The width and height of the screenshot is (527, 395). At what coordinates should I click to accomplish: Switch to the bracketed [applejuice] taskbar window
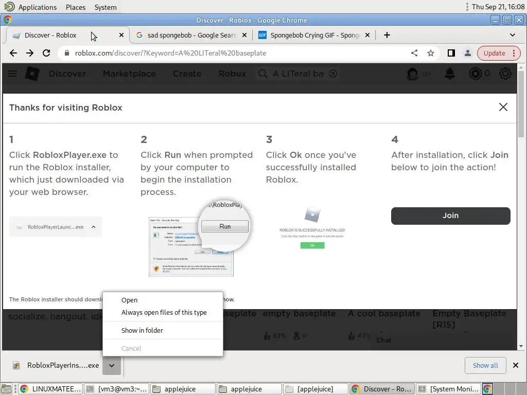point(315,389)
